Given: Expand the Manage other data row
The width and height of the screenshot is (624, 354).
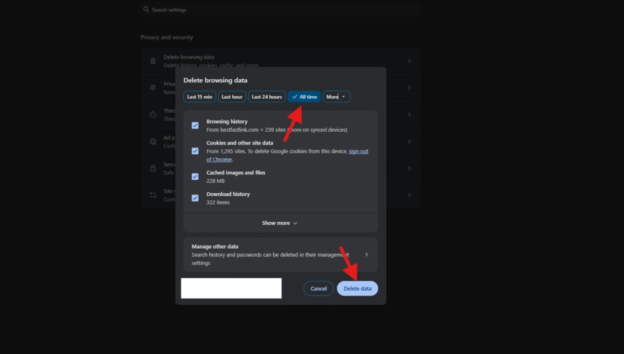Looking at the screenshot, I should 366,254.
